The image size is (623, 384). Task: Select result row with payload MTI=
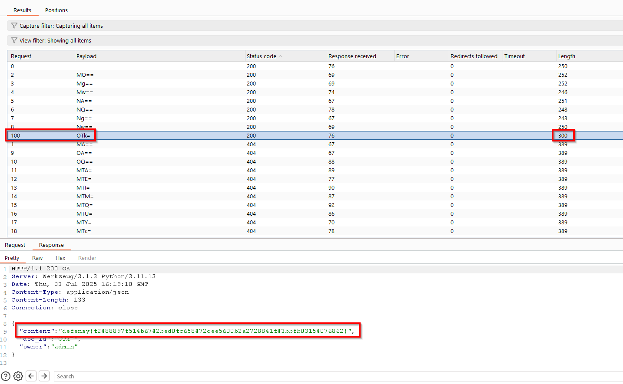[x=315, y=188]
